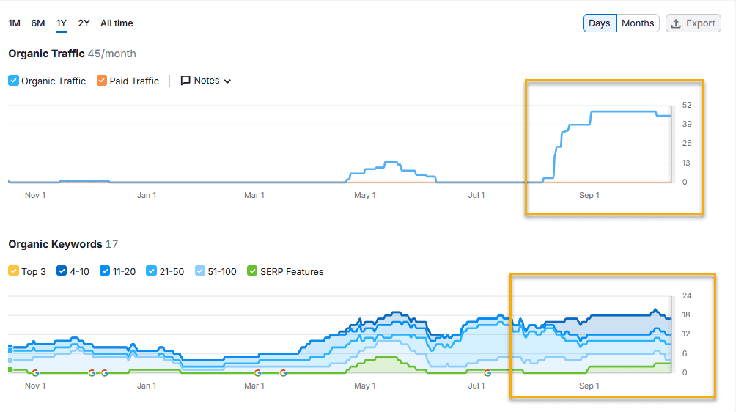Hide the 51-100 positions series

coord(201,271)
